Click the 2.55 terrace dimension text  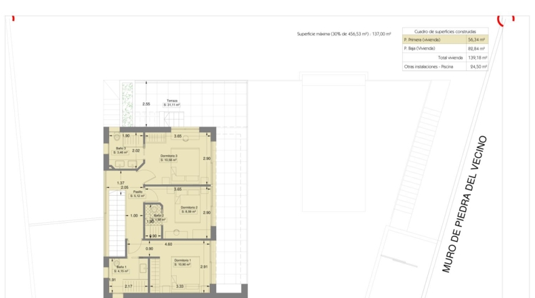146,104
